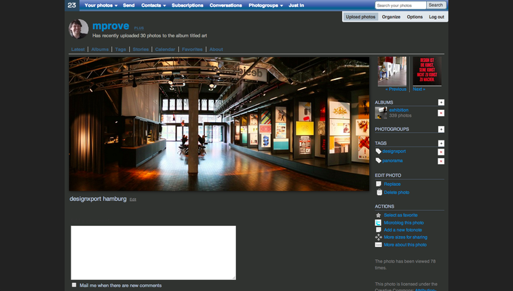Screen dimensions: 513x291
Task: Click Edit beside designxport hamburg title
Action: 133,199
